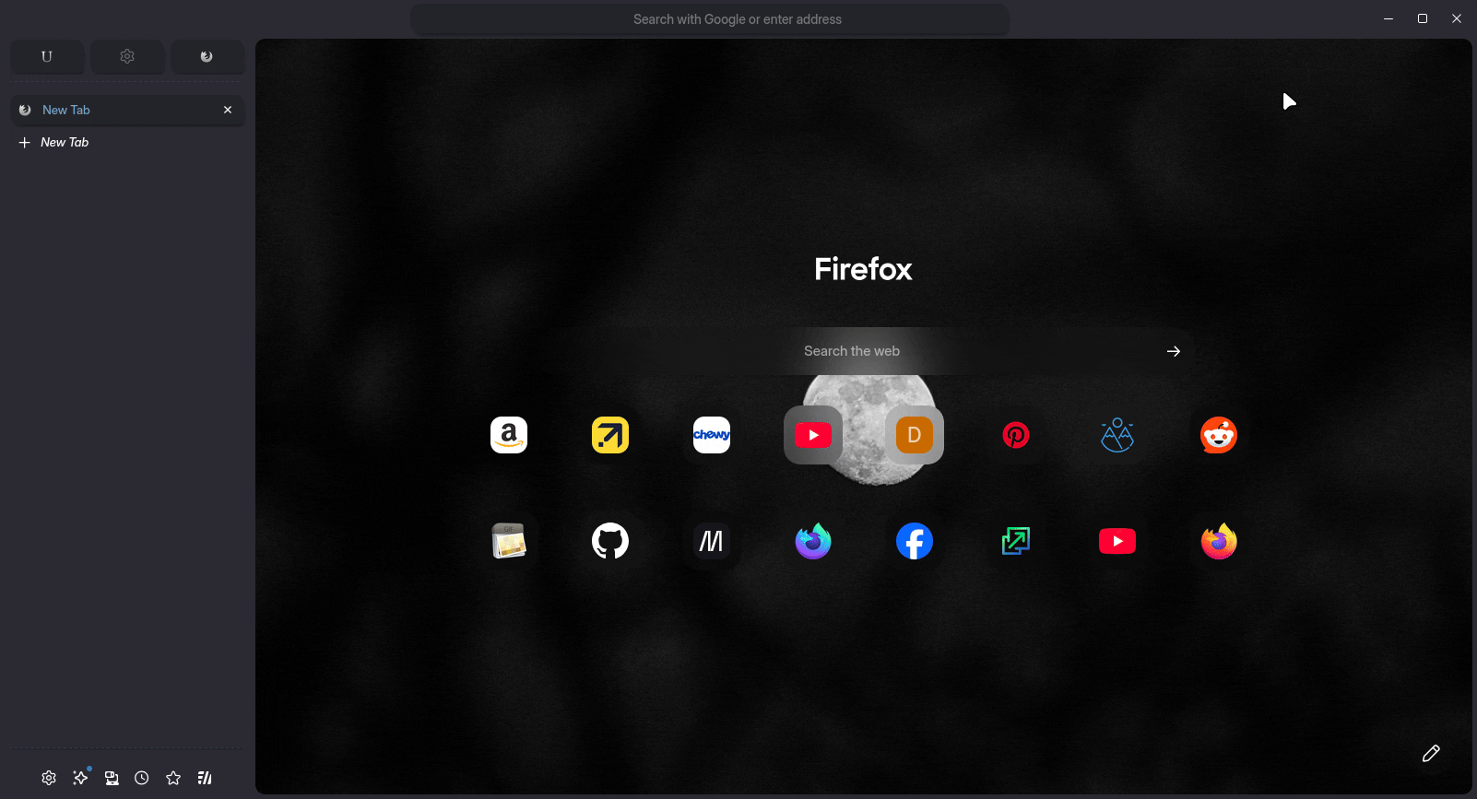Open the Reddit shortcut tile
This screenshot has width=1477, height=799.
pyautogui.click(x=1219, y=435)
